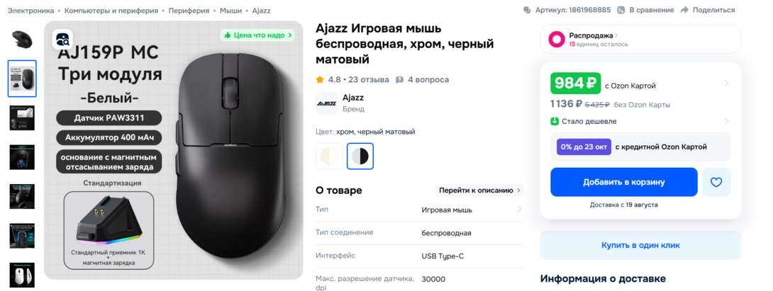
Task: Click the compare icon near 'В сравнение'
Action: point(621,10)
